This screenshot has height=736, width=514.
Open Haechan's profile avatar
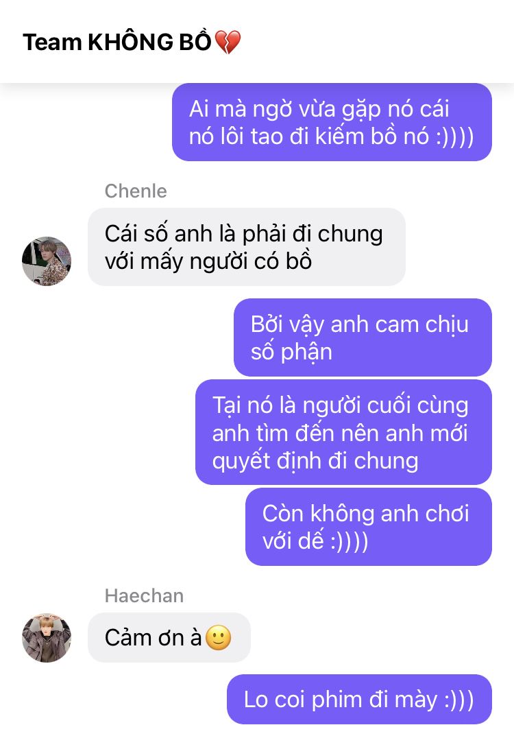(47, 637)
